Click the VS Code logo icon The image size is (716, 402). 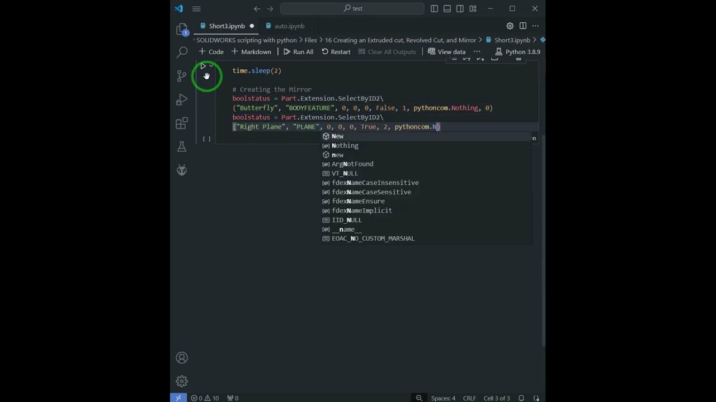click(x=179, y=8)
